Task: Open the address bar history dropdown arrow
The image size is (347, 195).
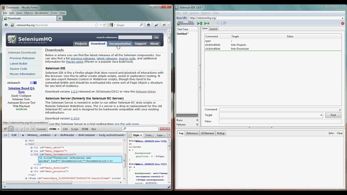Action: [x=101, y=25]
